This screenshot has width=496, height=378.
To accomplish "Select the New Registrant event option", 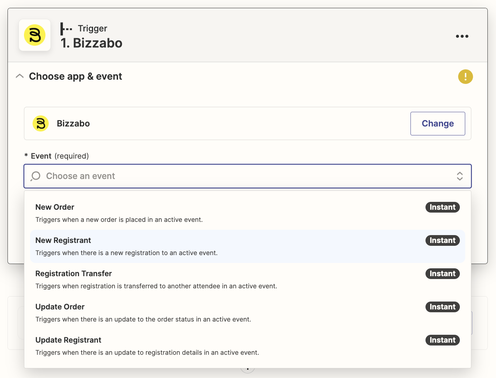I will coord(248,246).
